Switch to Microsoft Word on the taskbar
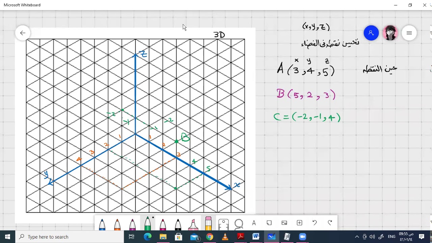This screenshot has width=432, height=243. coord(256,237)
